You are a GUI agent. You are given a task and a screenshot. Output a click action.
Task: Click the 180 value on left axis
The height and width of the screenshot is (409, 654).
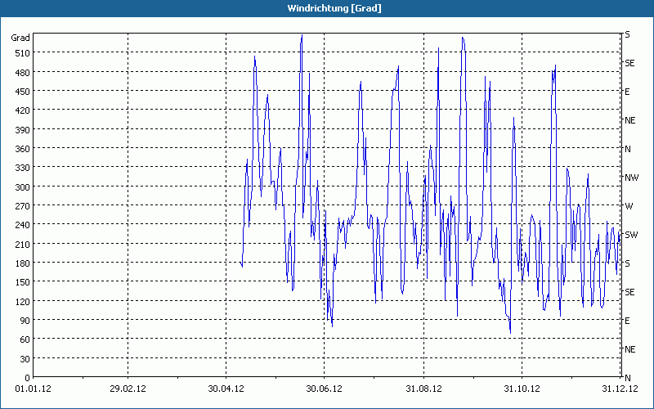tap(23, 263)
